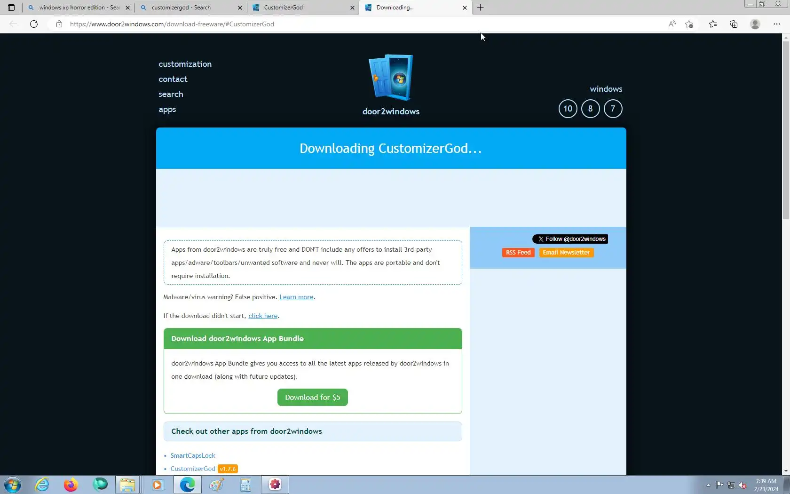Image resolution: width=790 pixels, height=494 pixels.
Task: Close the CustomizerGod tab
Action: [x=352, y=8]
